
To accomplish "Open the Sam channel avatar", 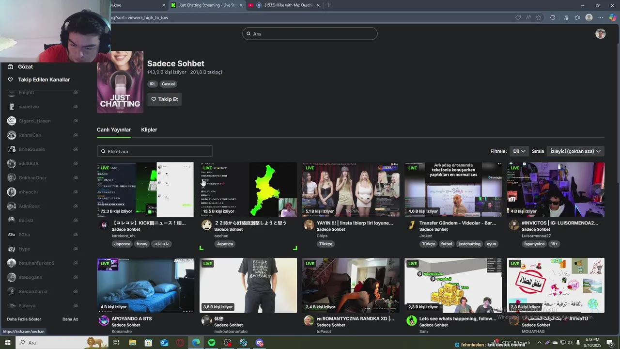I will pos(411,320).
